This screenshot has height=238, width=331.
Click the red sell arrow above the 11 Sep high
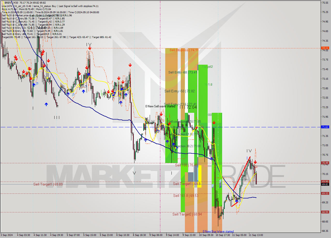(255, 162)
